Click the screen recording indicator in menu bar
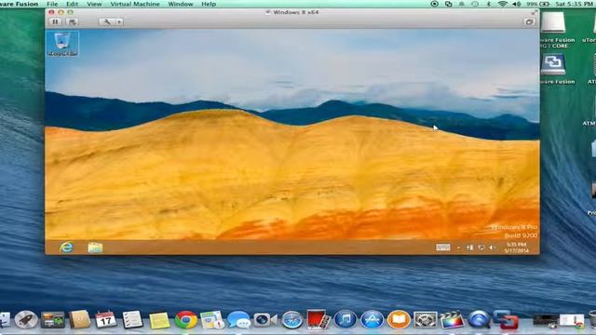 click(x=435, y=4)
